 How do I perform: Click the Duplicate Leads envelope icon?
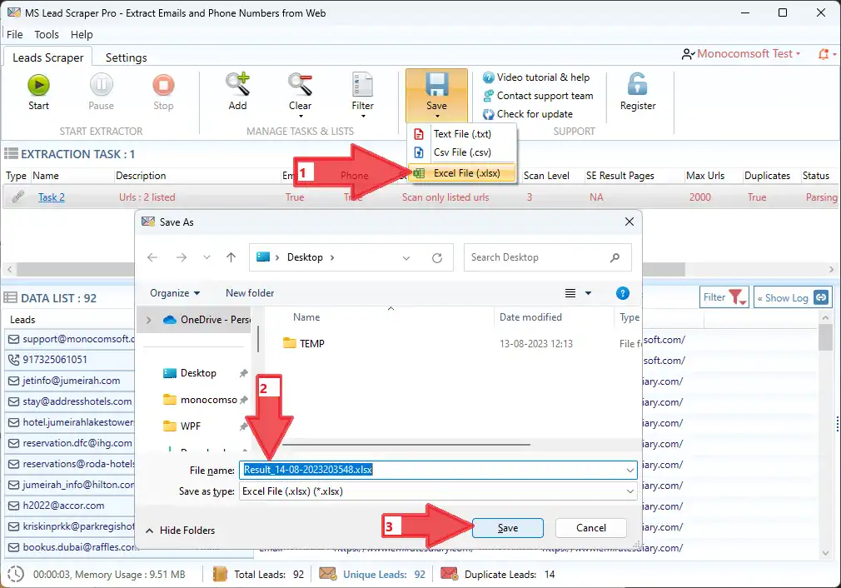(x=449, y=574)
